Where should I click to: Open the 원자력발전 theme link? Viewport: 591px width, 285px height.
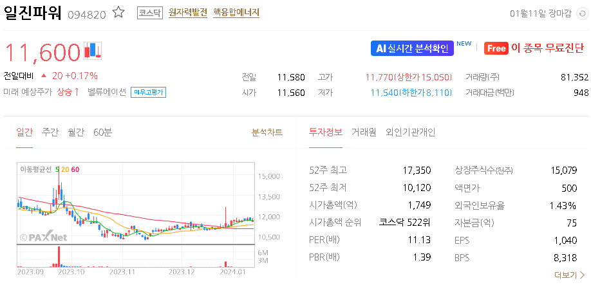click(x=188, y=13)
